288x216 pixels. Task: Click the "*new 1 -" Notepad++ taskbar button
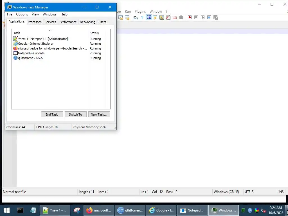55,210
